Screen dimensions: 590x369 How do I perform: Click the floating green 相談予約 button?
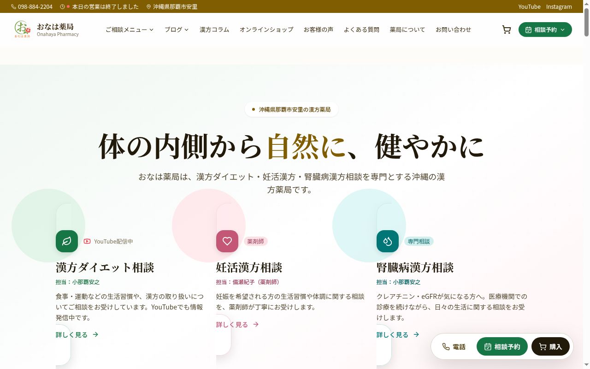tap(502, 347)
